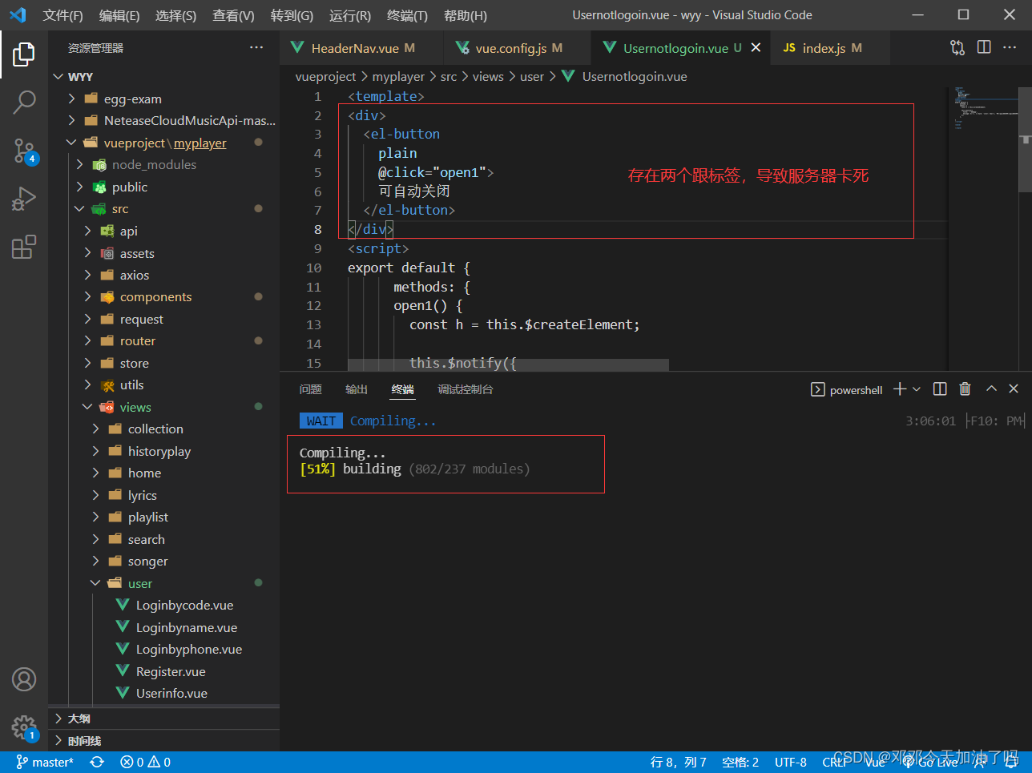
Task: Click the 行 8, 列 7 cursor position indicator
Action: point(679,763)
